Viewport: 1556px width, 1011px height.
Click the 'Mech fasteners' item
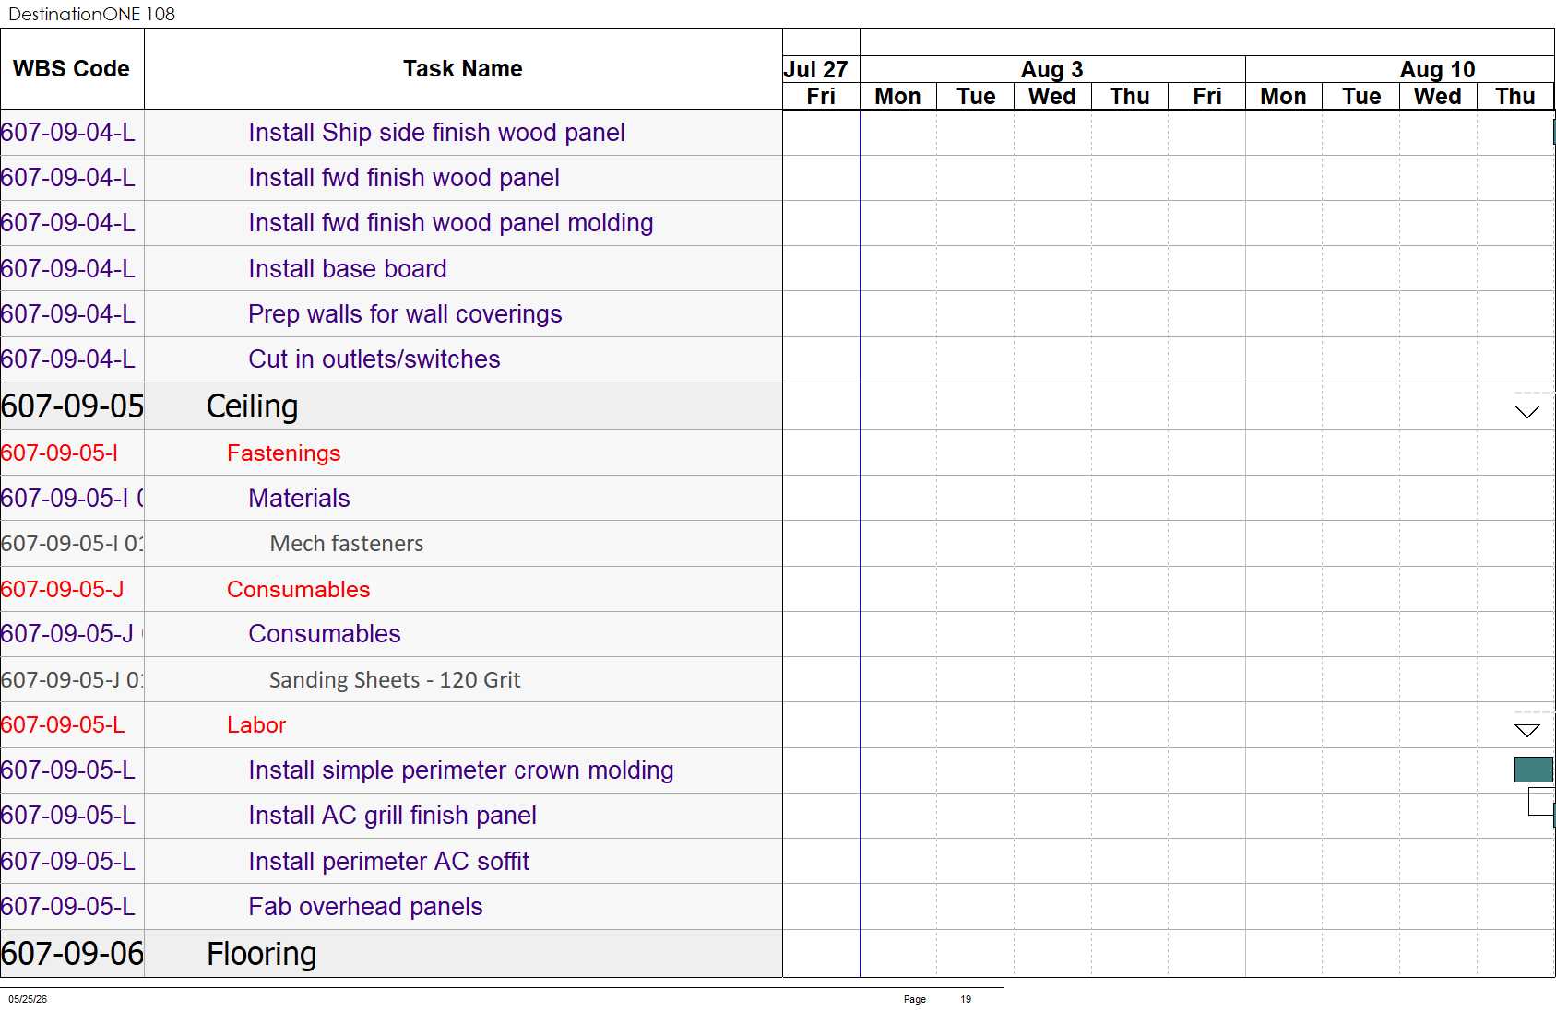pos(347,544)
